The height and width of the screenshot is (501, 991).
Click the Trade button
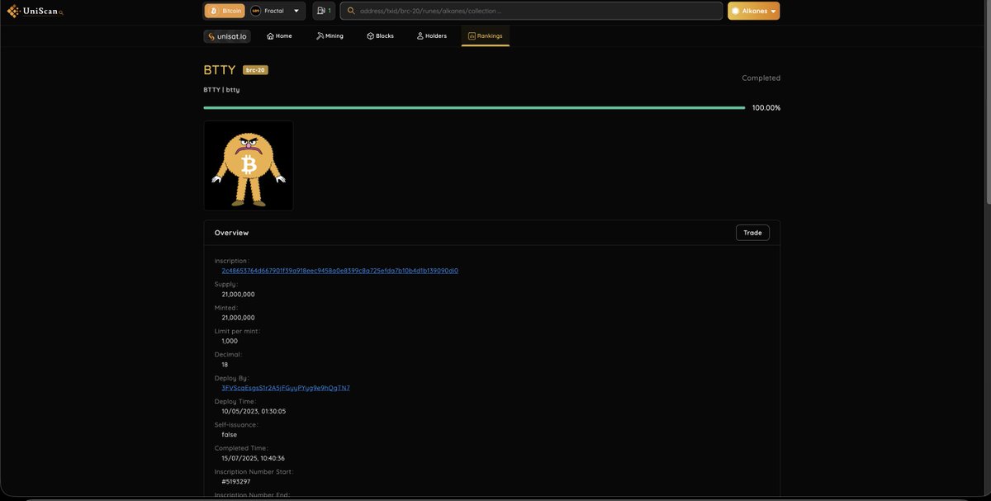[752, 231]
